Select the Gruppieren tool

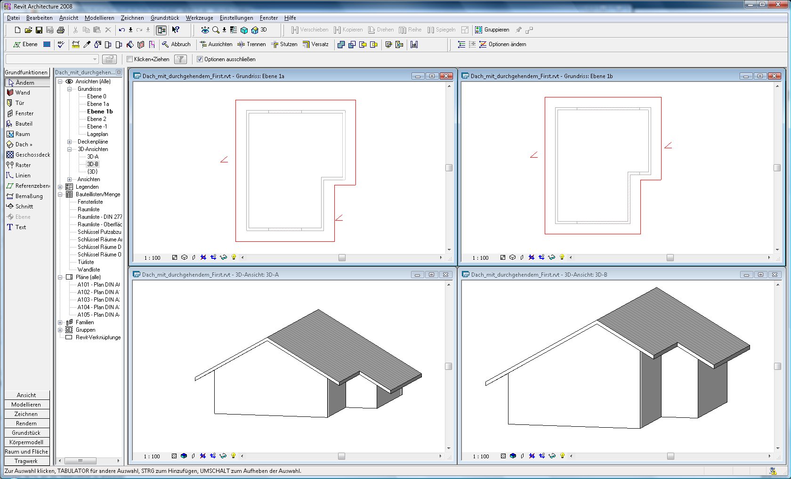coord(492,30)
